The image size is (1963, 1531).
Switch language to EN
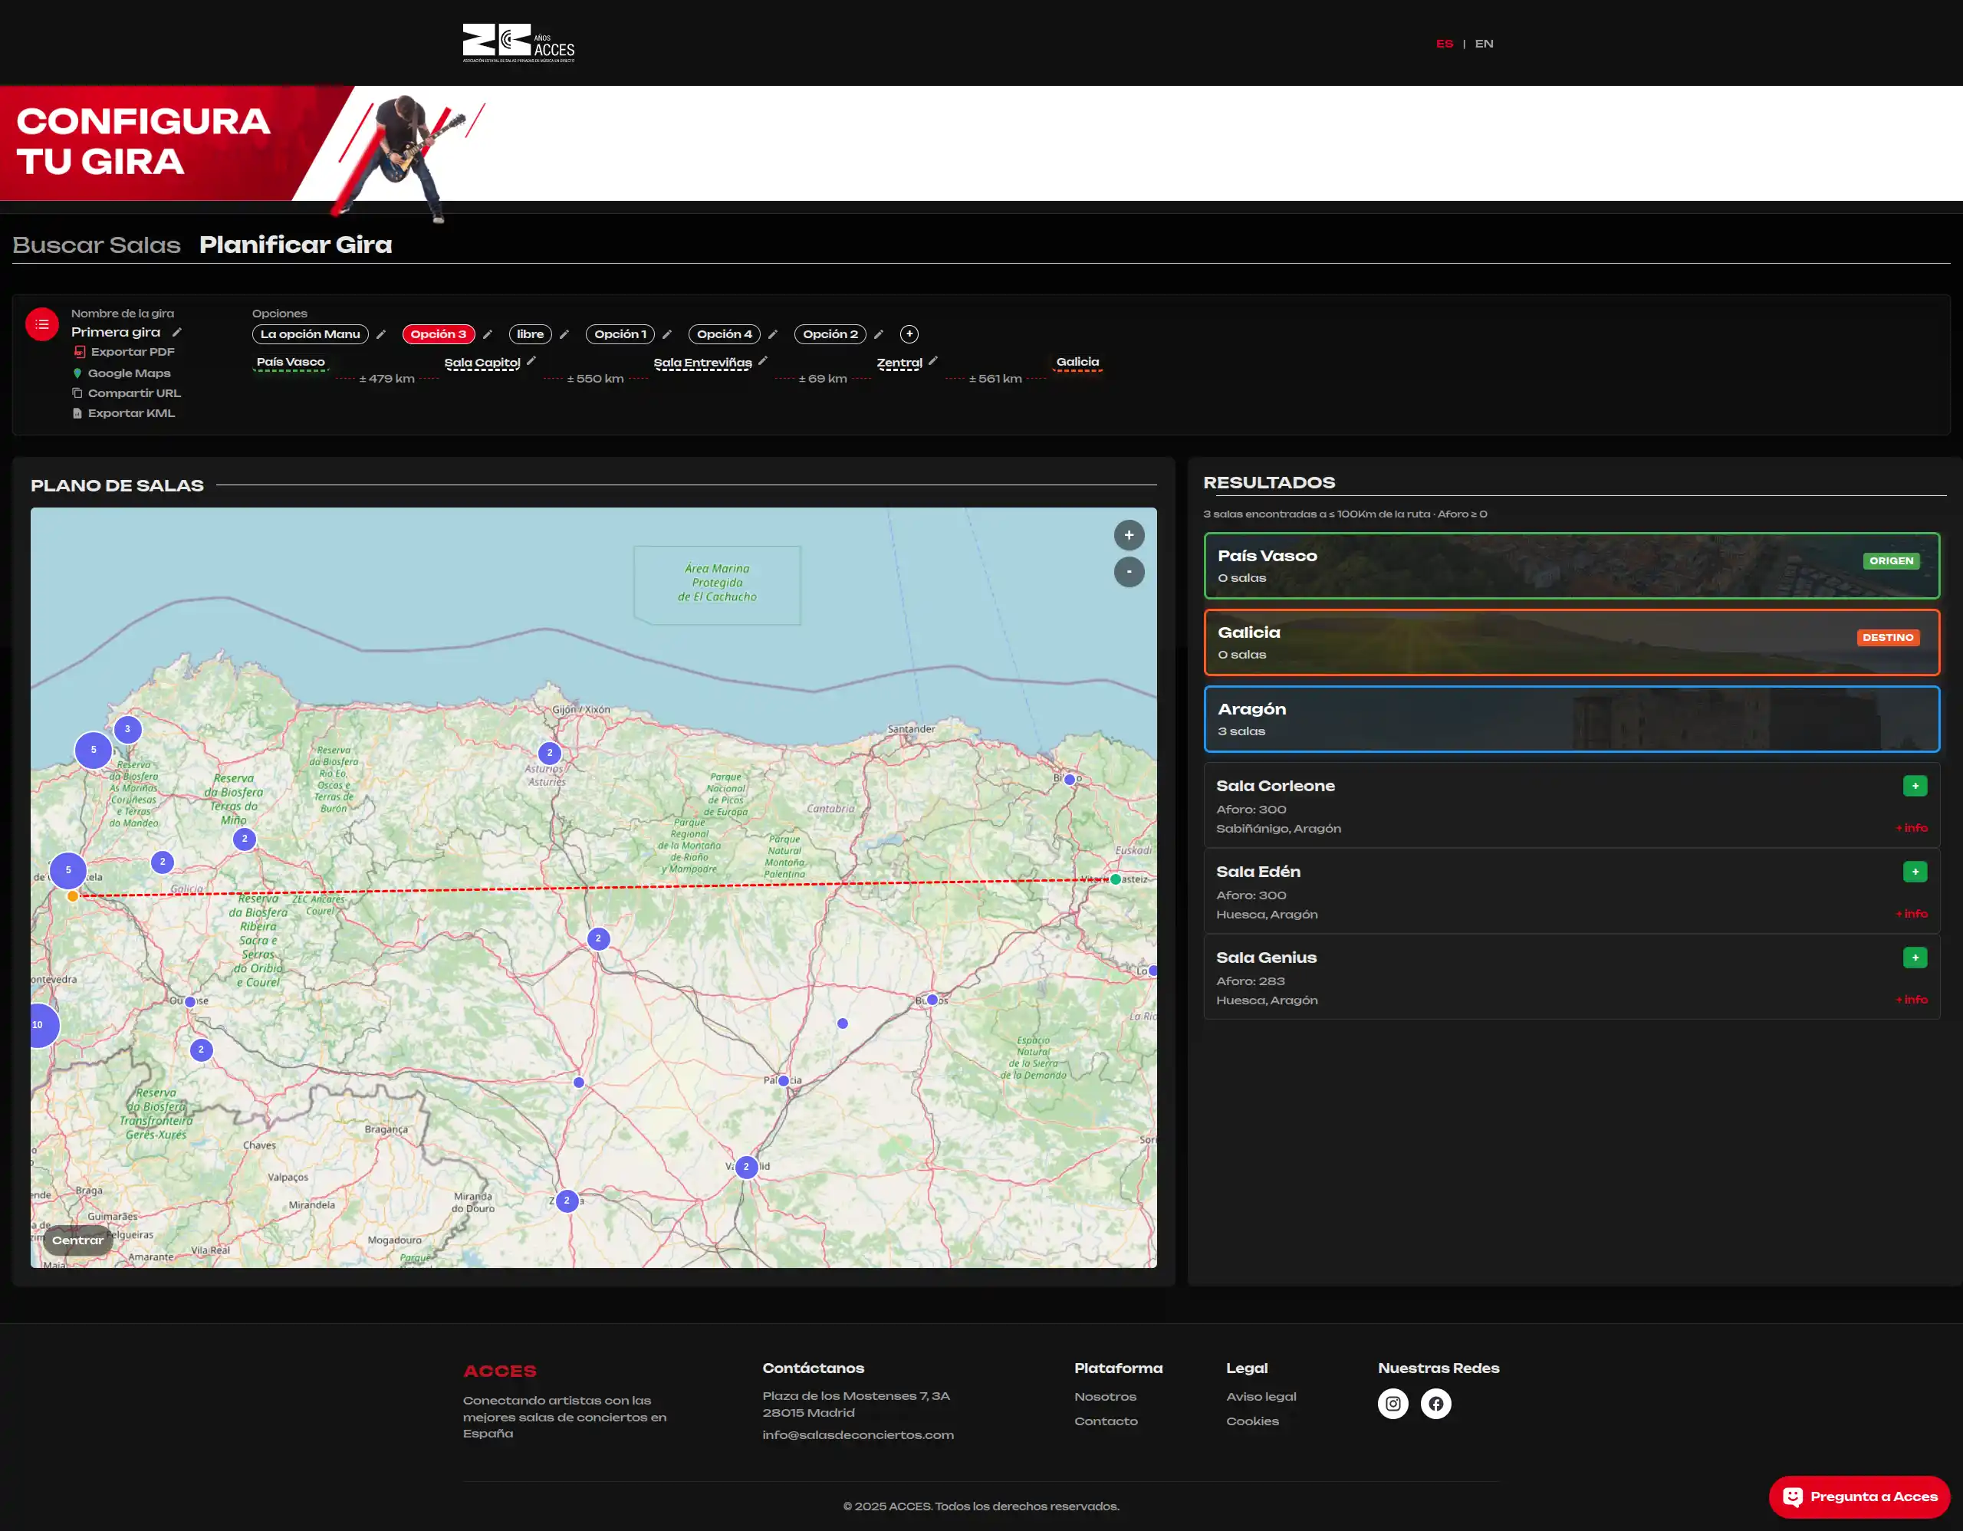point(1484,44)
